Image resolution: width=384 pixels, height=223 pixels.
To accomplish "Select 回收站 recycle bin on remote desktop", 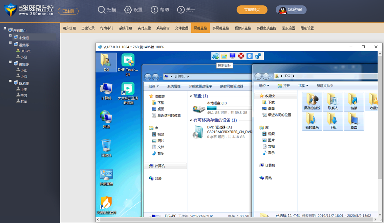I will click(x=106, y=148).
